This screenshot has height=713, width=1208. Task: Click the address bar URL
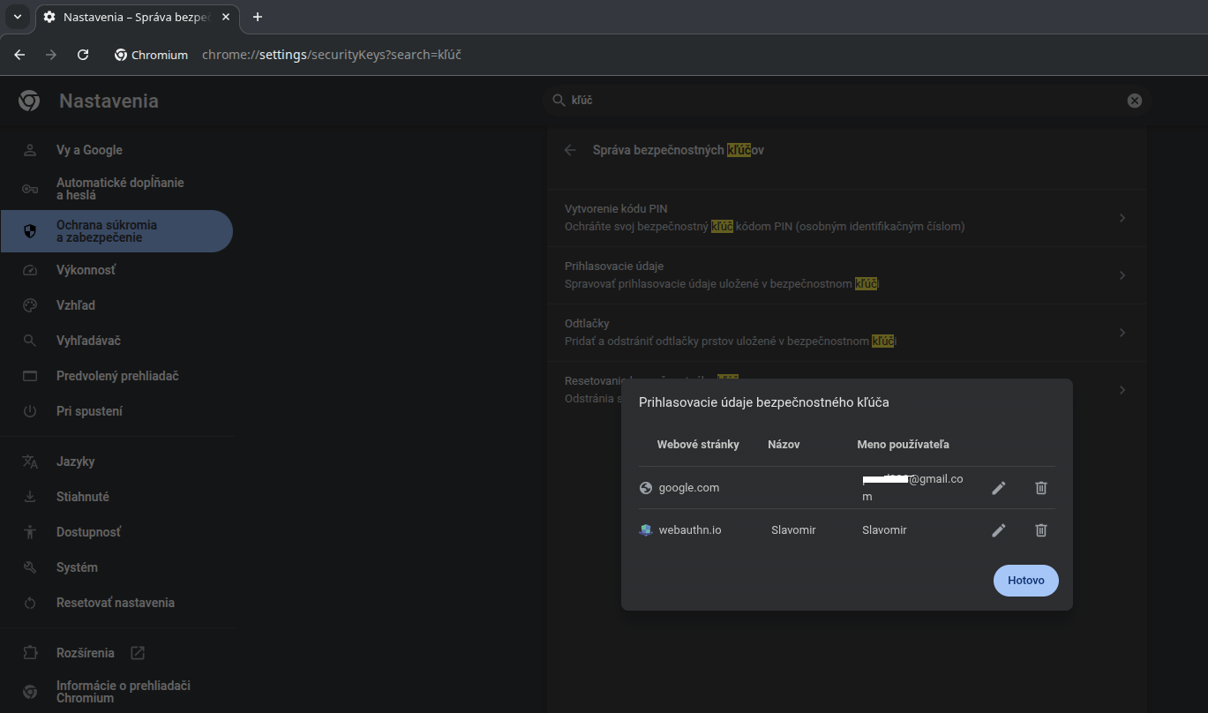click(332, 55)
